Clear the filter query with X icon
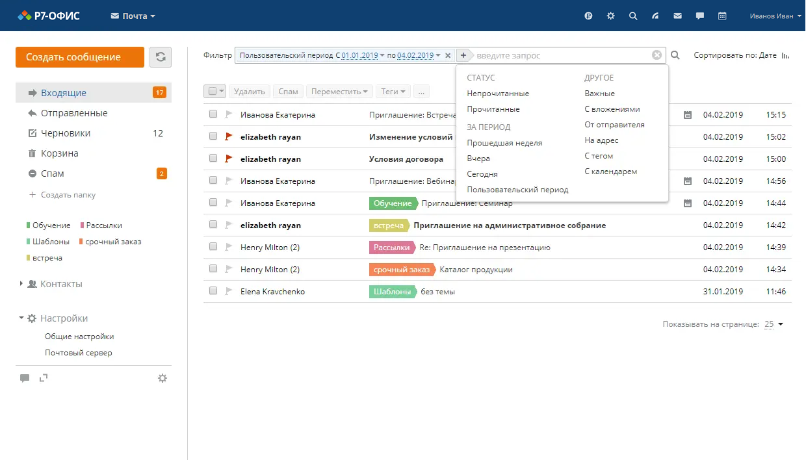 click(656, 55)
